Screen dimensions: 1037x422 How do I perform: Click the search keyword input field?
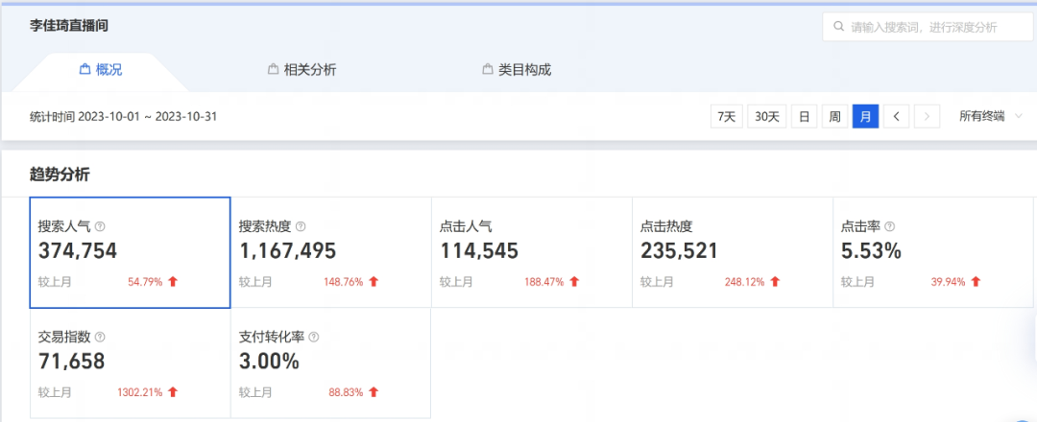[928, 27]
